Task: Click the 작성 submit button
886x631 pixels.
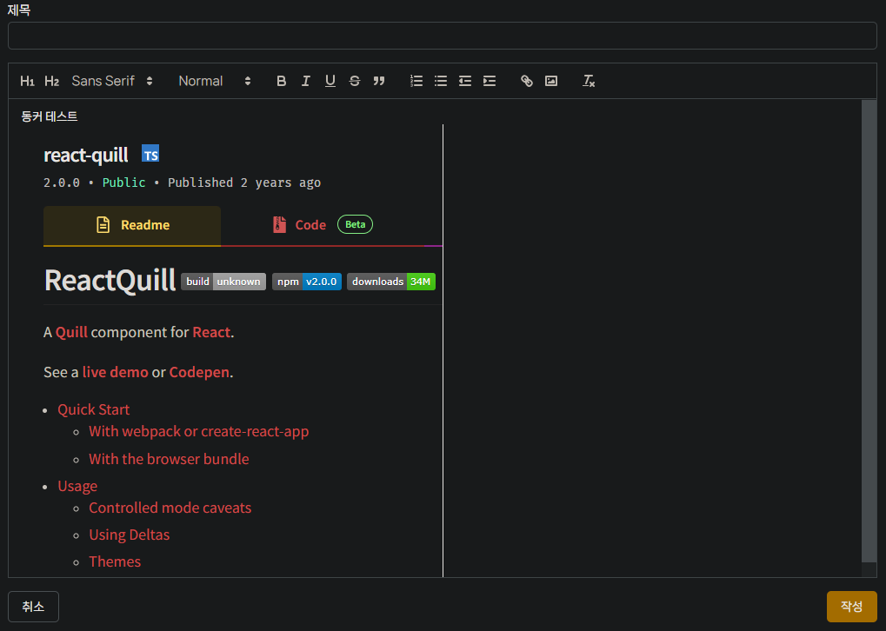Action: pos(851,607)
